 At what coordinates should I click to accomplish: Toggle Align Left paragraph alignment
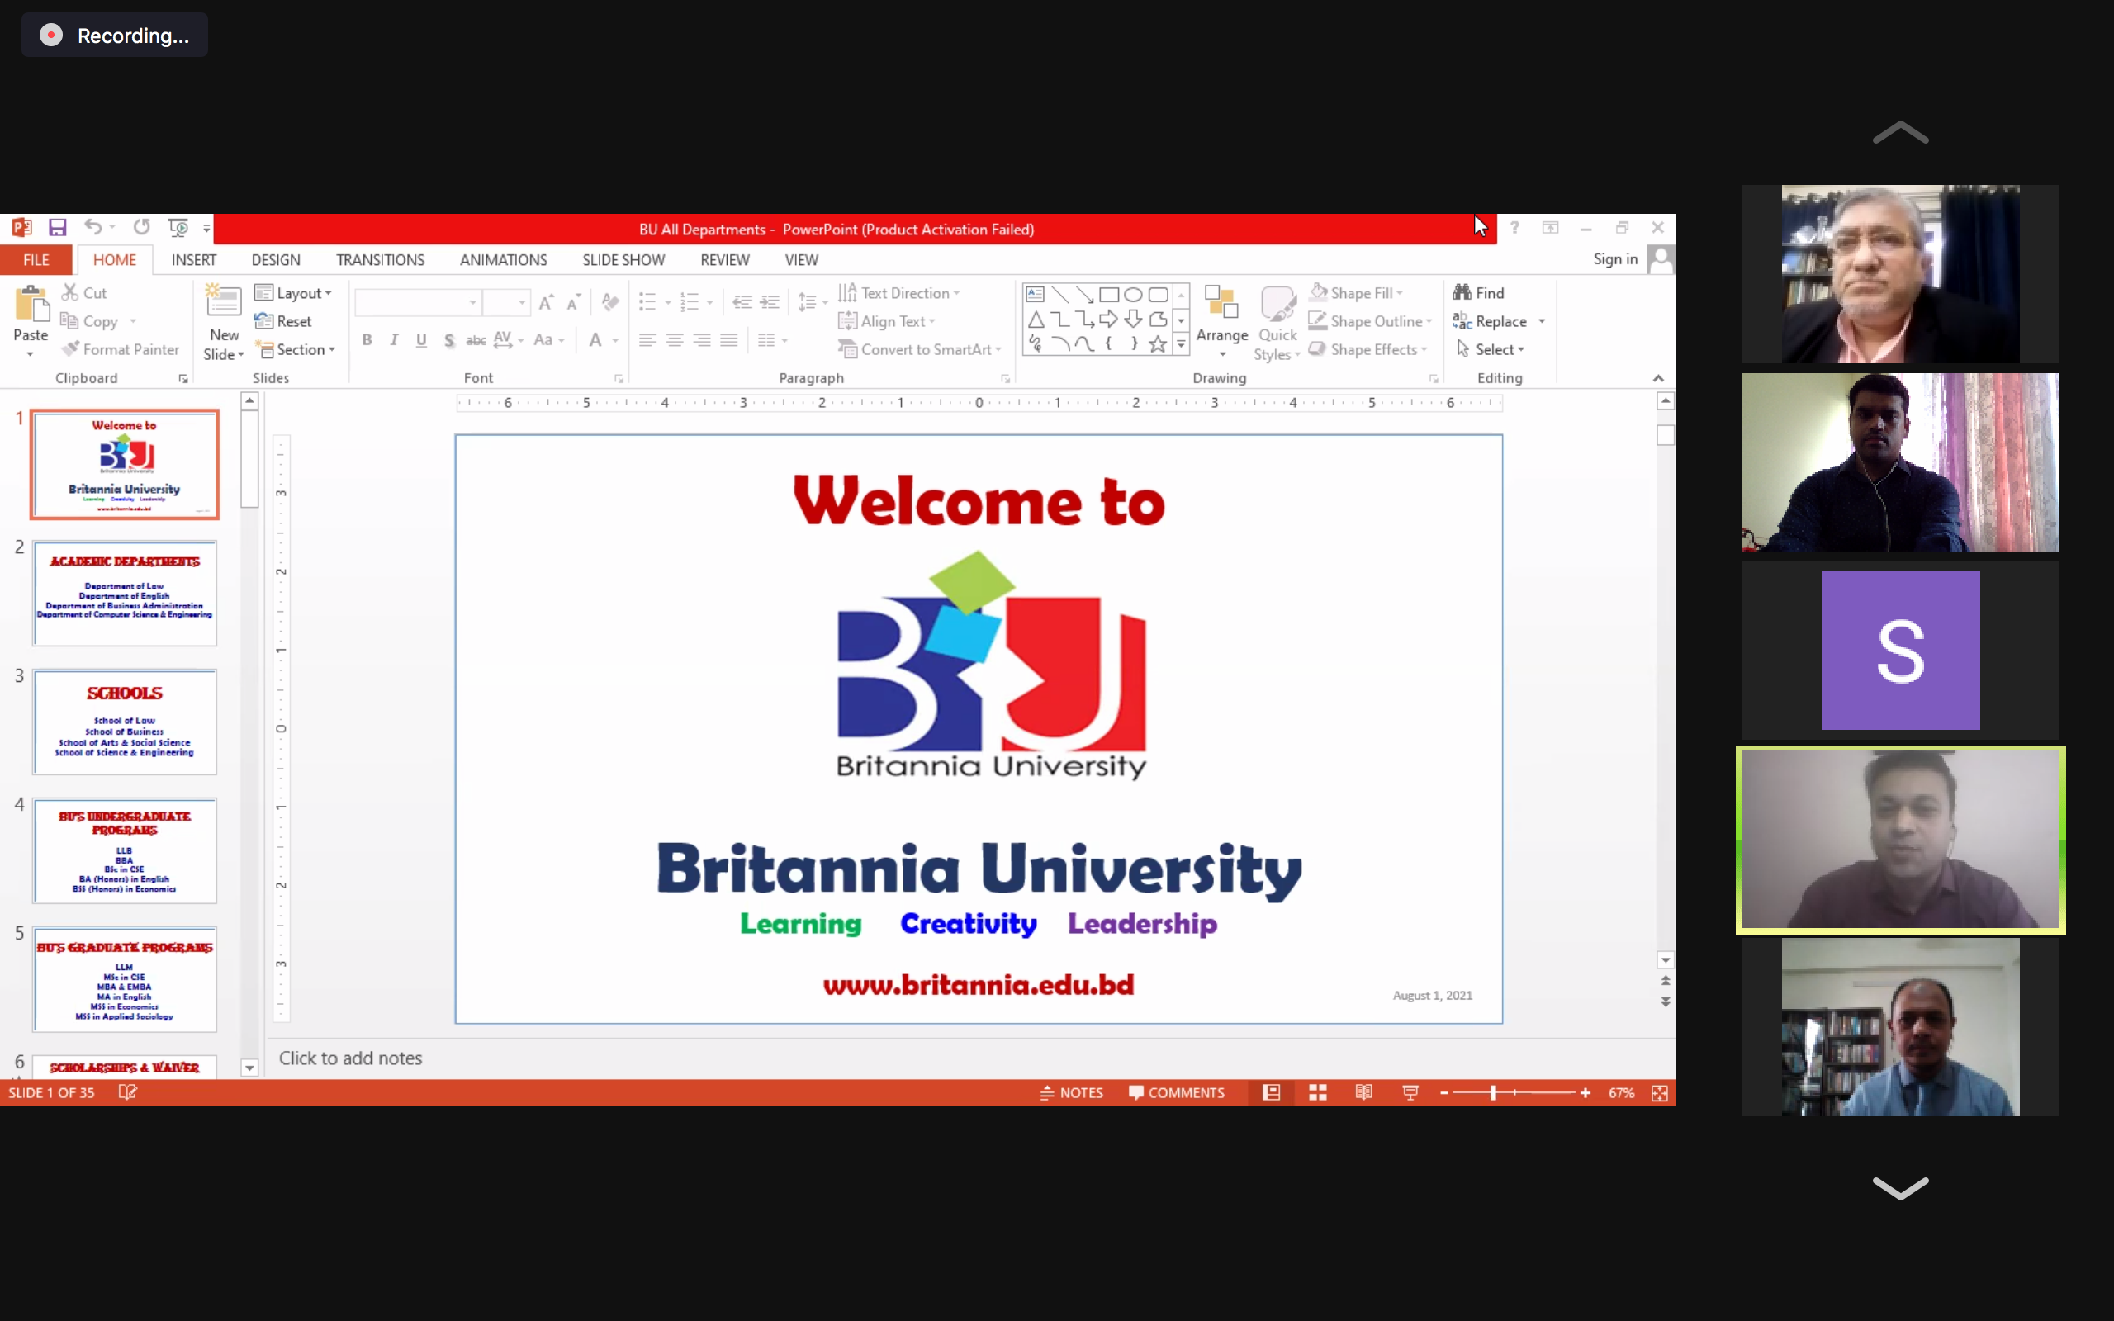647,340
